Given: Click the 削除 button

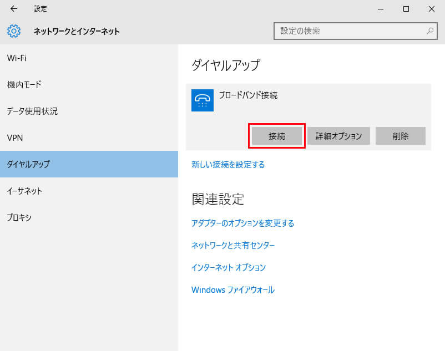Looking at the screenshot, I should pos(400,136).
